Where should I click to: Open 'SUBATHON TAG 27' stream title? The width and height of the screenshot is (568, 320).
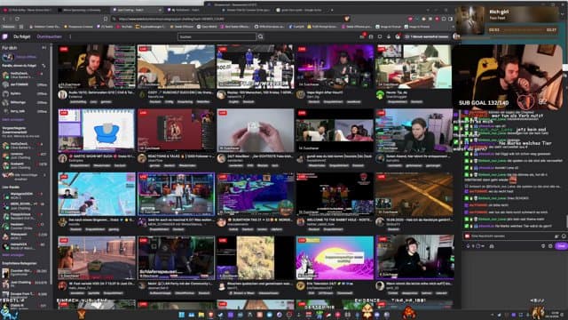pos(260,220)
